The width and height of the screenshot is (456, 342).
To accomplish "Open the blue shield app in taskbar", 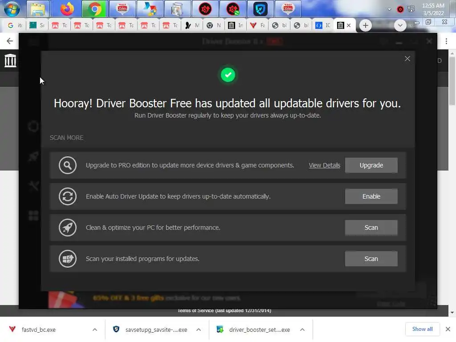I will pyautogui.click(x=260, y=9).
